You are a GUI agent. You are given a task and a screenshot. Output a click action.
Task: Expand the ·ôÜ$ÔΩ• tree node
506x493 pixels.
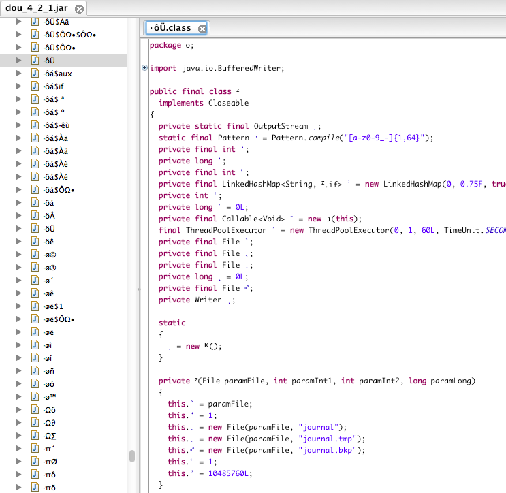[18, 48]
